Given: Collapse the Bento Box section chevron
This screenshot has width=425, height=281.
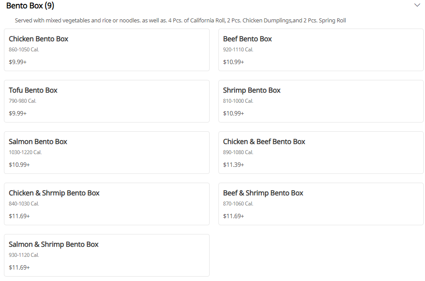Looking at the screenshot, I should (x=417, y=5).
